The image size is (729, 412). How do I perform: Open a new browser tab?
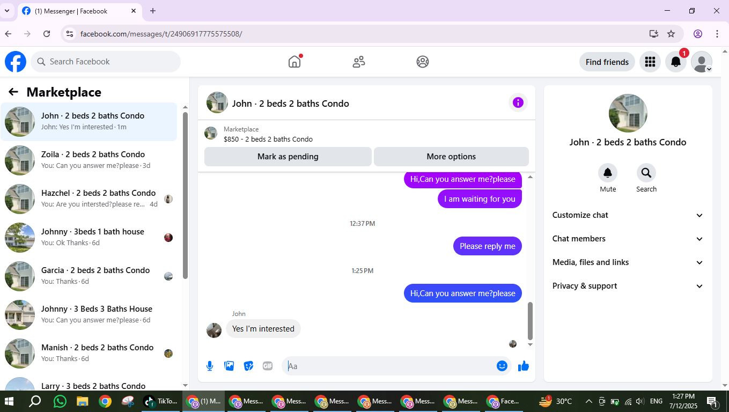tap(153, 11)
